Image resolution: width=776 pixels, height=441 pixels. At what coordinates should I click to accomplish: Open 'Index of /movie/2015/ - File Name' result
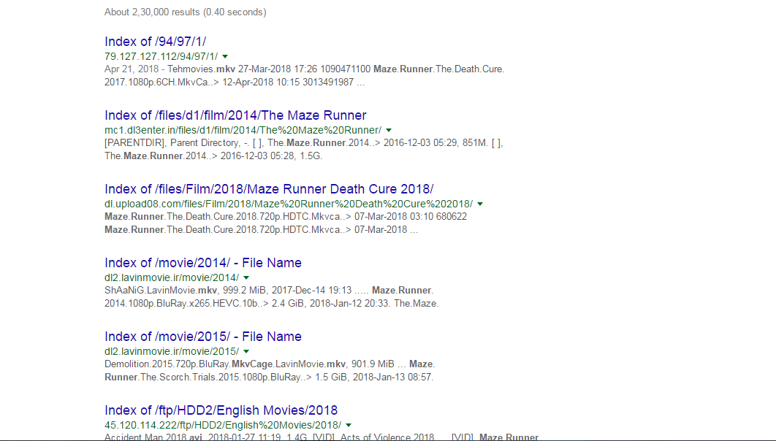coord(203,336)
